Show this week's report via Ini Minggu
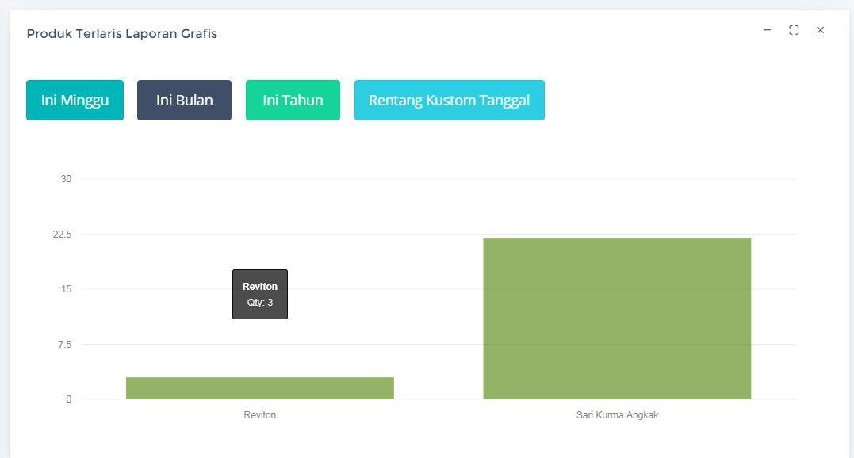This screenshot has width=854, height=458. coord(75,100)
